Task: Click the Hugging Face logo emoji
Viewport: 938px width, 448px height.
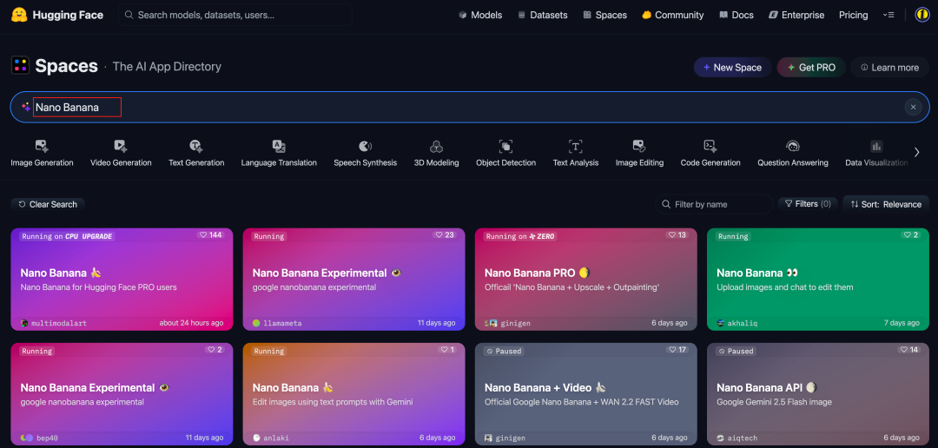Action: (19, 15)
